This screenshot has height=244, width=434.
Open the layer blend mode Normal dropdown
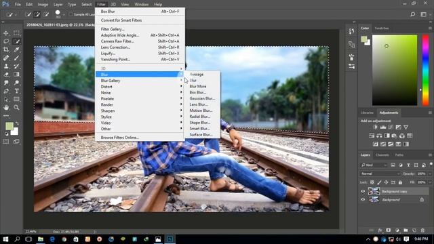tap(380, 174)
